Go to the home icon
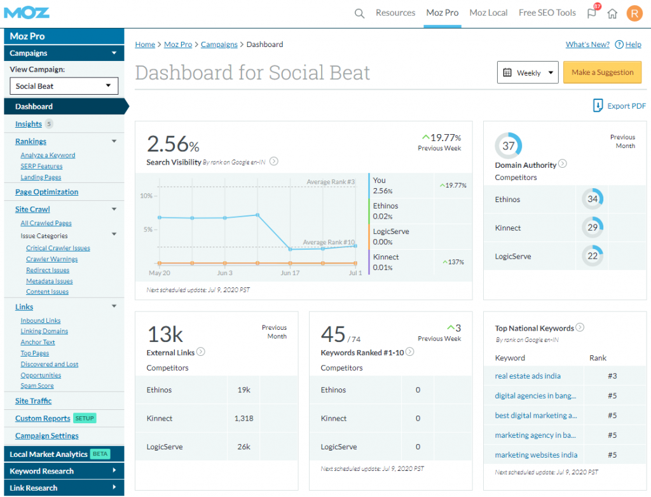The height and width of the screenshot is (497, 651). [x=612, y=14]
